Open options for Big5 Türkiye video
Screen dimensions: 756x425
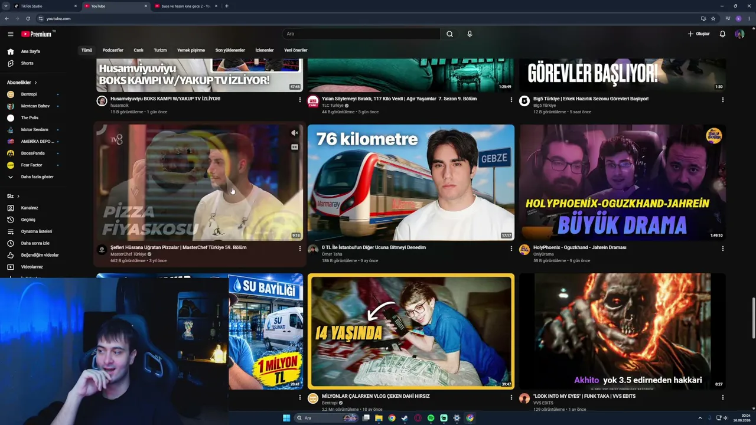point(723,100)
